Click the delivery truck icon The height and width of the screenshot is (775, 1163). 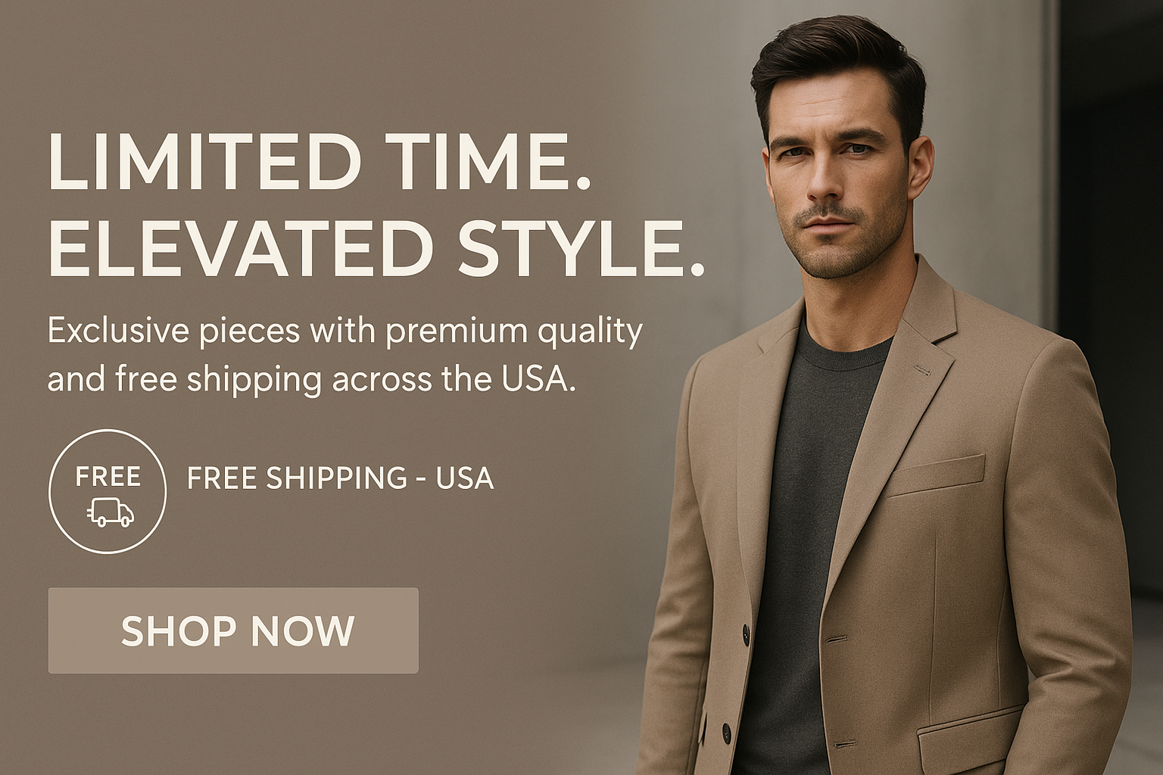111,512
